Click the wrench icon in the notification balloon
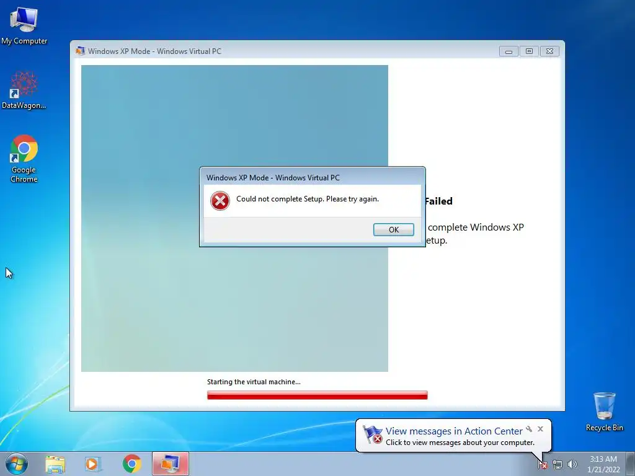This screenshot has height=476, width=635. (529, 429)
